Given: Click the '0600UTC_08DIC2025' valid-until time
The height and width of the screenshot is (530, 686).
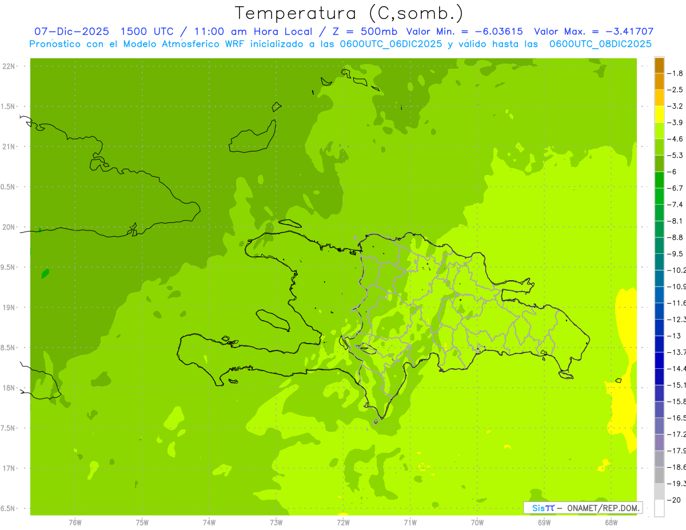Looking at the screenshot, I should pos(600,44).
